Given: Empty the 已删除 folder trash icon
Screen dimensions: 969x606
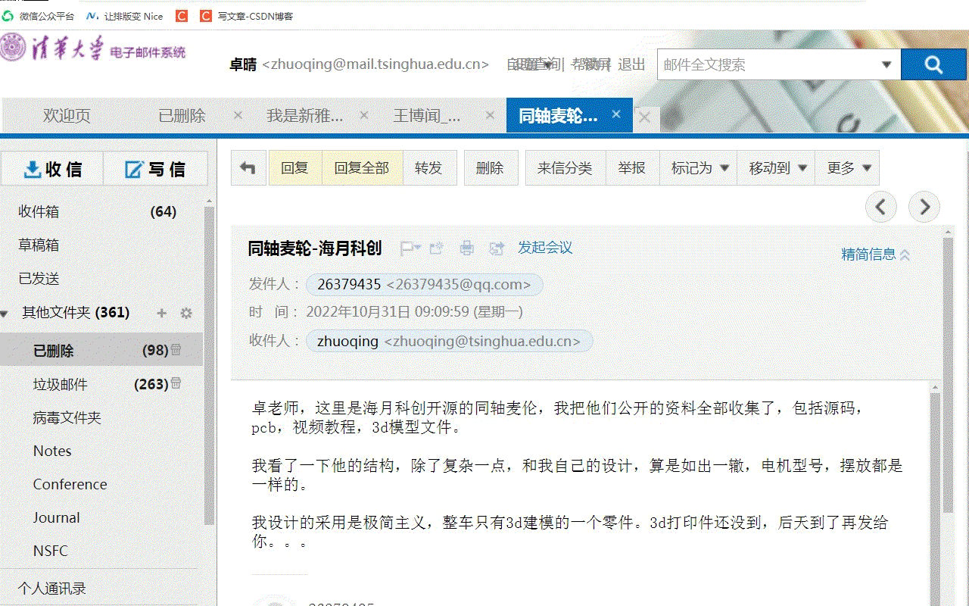Looking at the screenshot, I should click(176, 349).
